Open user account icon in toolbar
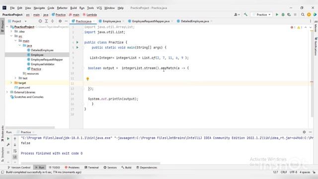The width and height of the screenshot is (318, 179). 237,14
